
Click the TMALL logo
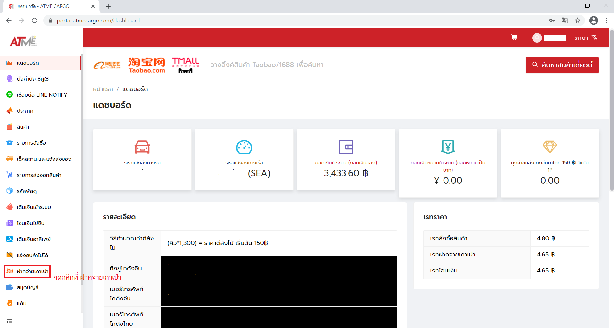[x=185, y=65]
